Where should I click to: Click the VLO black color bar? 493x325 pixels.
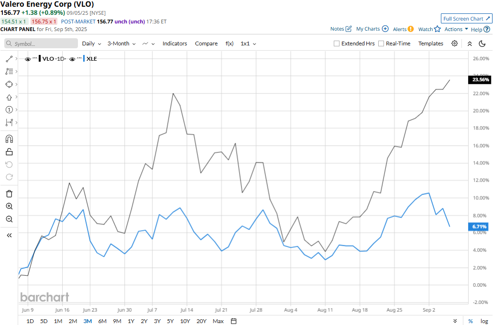click(x=40, y=58)
